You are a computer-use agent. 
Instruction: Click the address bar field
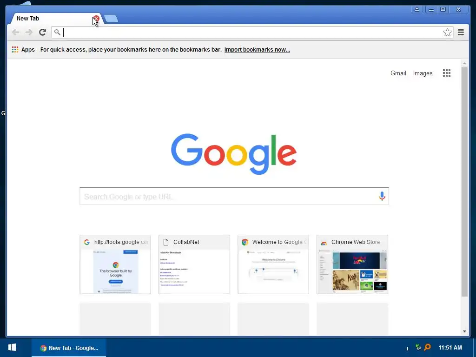pyautogui.click(x=252, y=32)
